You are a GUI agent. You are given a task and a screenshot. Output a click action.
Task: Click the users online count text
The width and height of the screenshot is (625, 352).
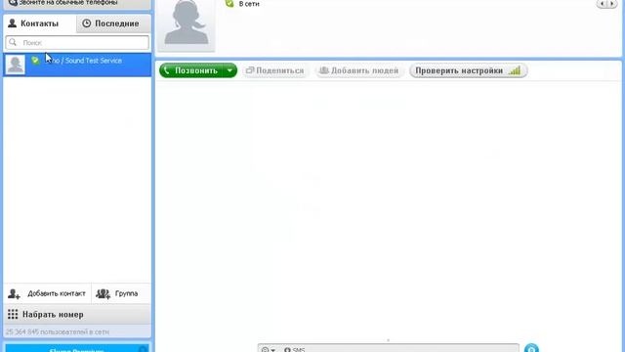[58, 332]
